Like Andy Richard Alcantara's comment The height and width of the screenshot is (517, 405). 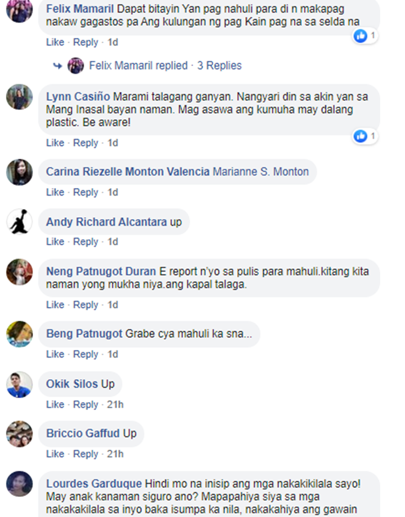pos(55,241)
